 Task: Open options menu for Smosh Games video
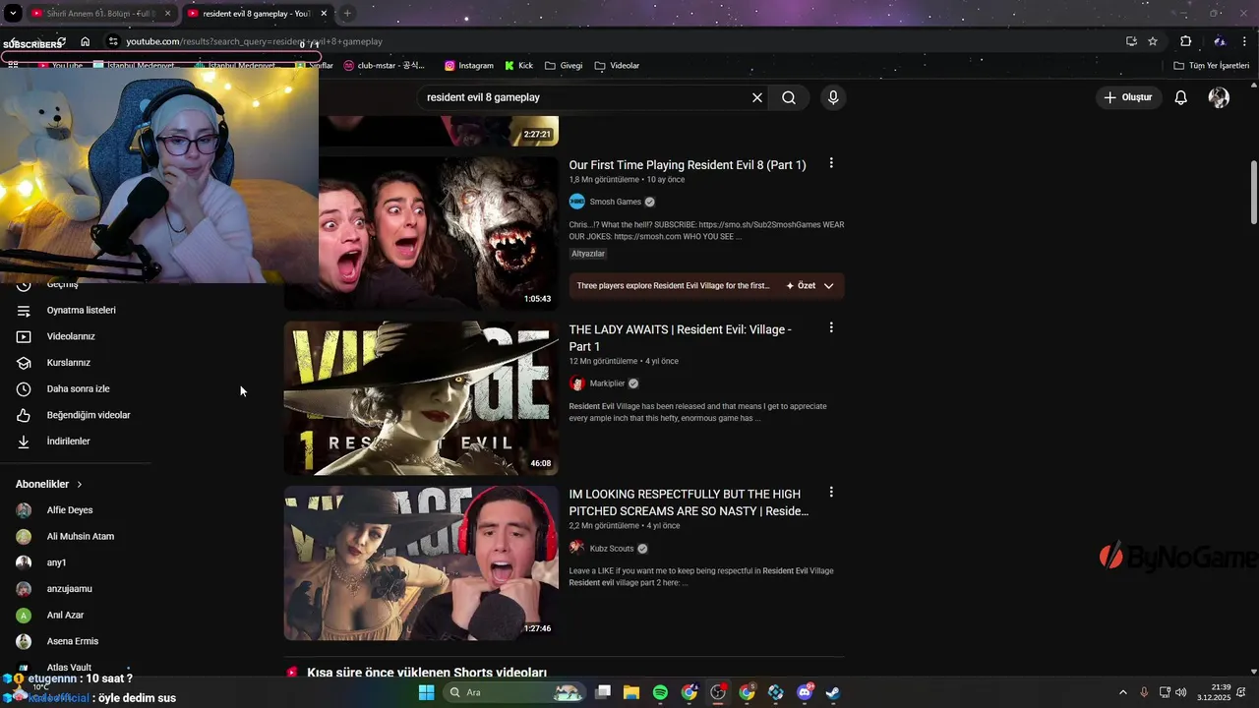point(831,163)
